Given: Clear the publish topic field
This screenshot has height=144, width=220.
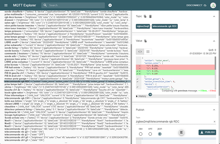Looking at the screenshot, I should tap(214, 122).
